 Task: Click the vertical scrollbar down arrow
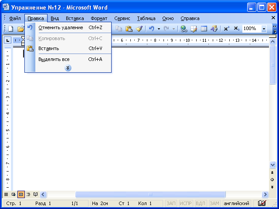coord(272,165)
